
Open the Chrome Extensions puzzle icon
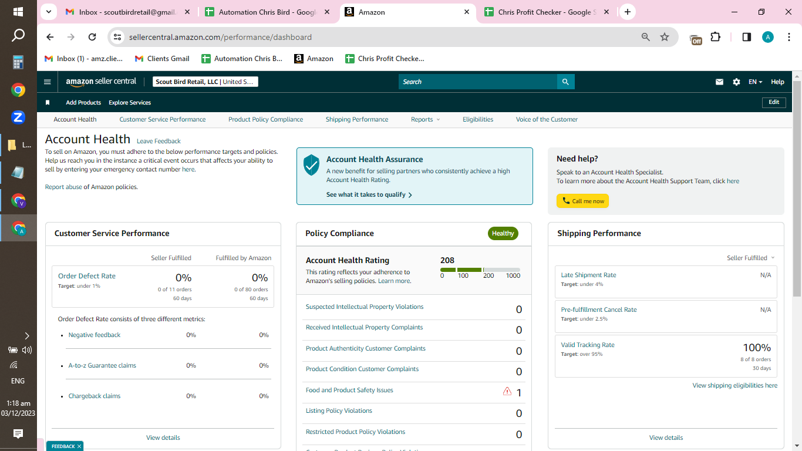(715, 37)
